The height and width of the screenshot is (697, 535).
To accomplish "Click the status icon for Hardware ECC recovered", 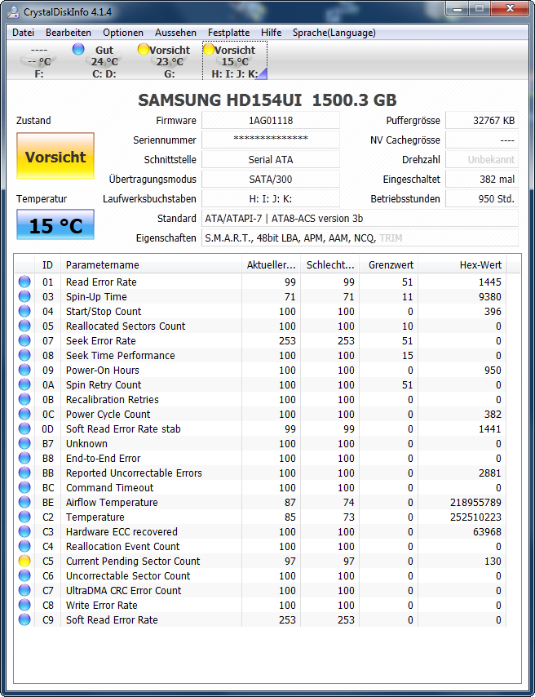I will (24, 531).
